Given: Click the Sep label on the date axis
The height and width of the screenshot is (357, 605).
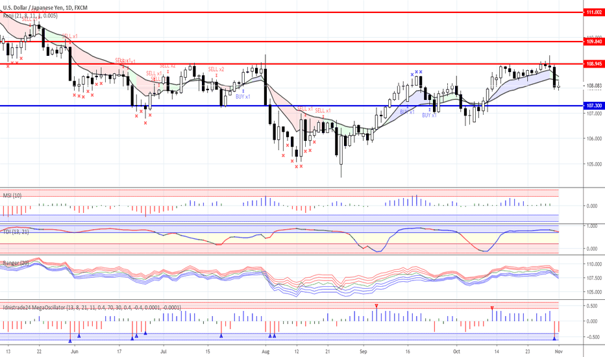Looking at the screenshot, I should [x=363, y=352].
